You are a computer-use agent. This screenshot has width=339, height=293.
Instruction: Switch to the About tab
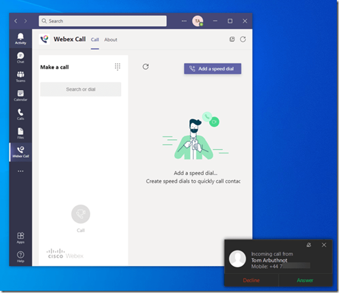point(111,40)
